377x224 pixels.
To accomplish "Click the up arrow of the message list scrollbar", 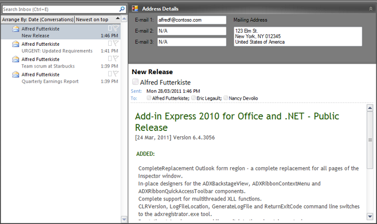I will click(124, 19).
